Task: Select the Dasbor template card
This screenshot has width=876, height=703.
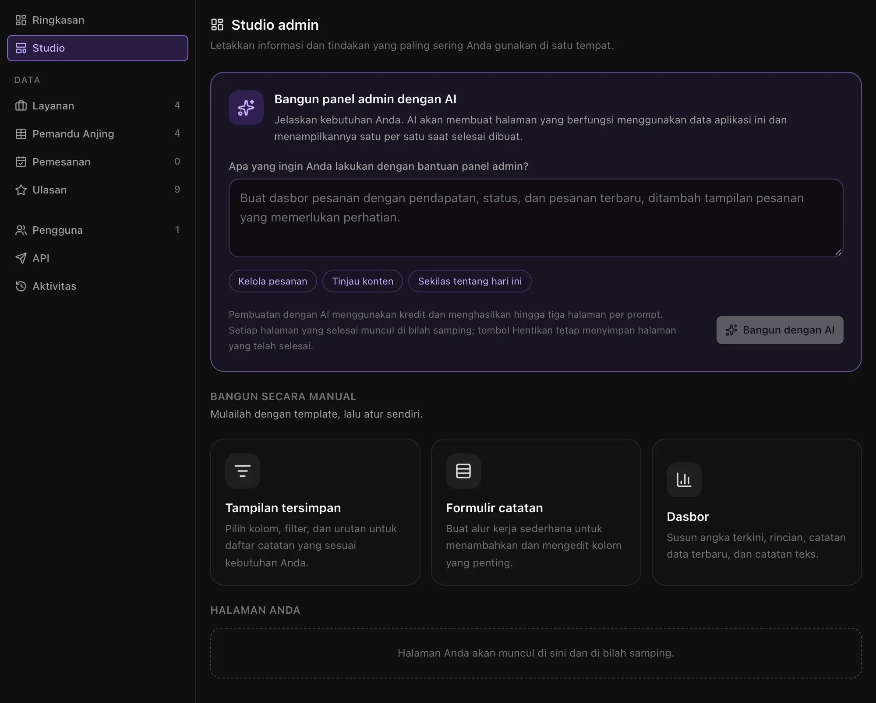Action: [x=757, y=512]
